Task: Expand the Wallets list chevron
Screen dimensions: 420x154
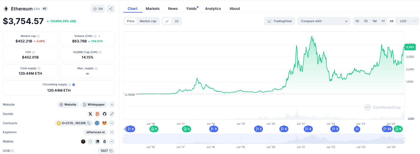Action: (112, 142)
